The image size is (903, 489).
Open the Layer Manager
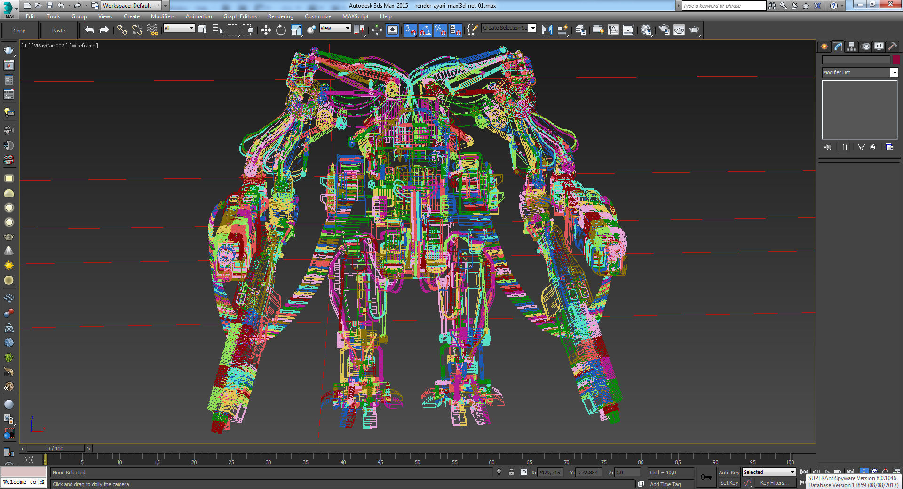581,30
